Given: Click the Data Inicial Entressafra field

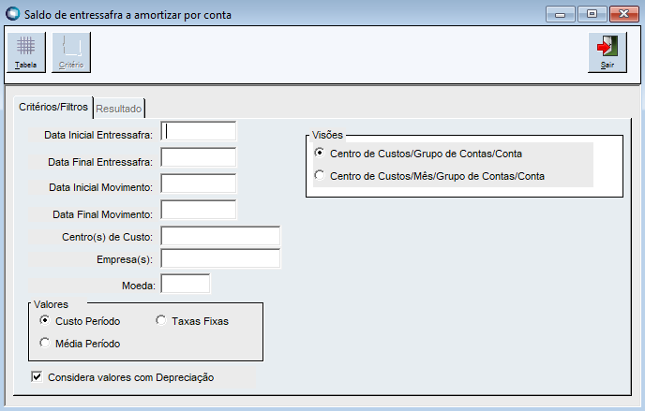Looking at the screenshot, I should (199, 131).
